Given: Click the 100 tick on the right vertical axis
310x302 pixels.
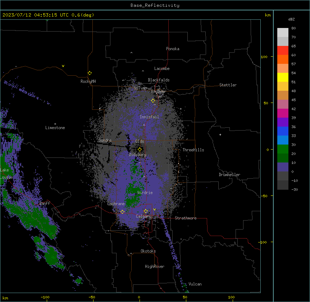Looking at the screenshot, I should [264, 57].
